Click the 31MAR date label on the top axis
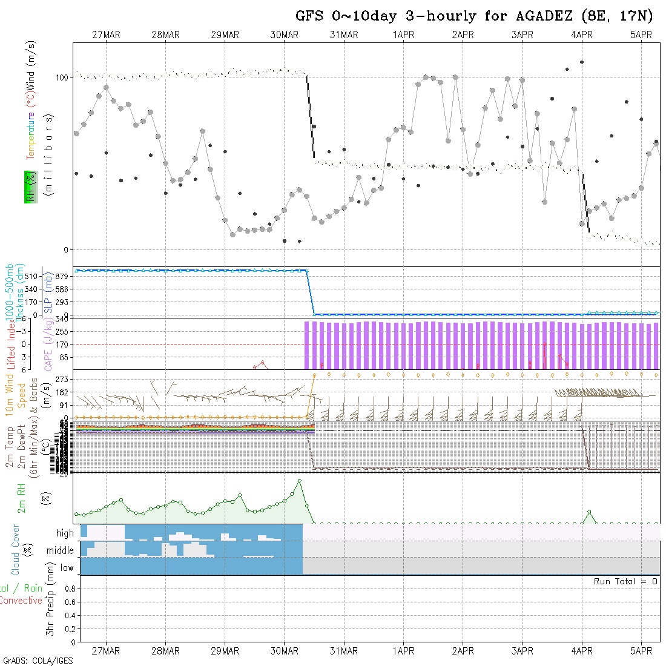This screenshot has width=666, height=666. tap(344, 35)
